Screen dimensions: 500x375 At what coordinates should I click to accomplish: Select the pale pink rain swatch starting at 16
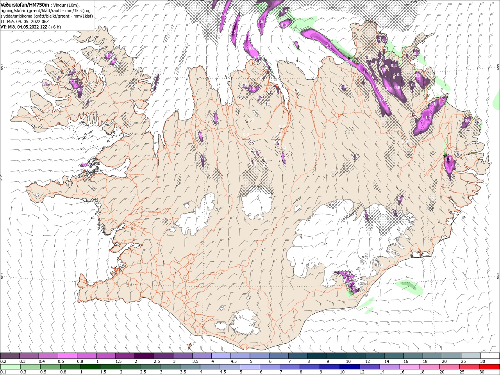[x=409, y=367]
